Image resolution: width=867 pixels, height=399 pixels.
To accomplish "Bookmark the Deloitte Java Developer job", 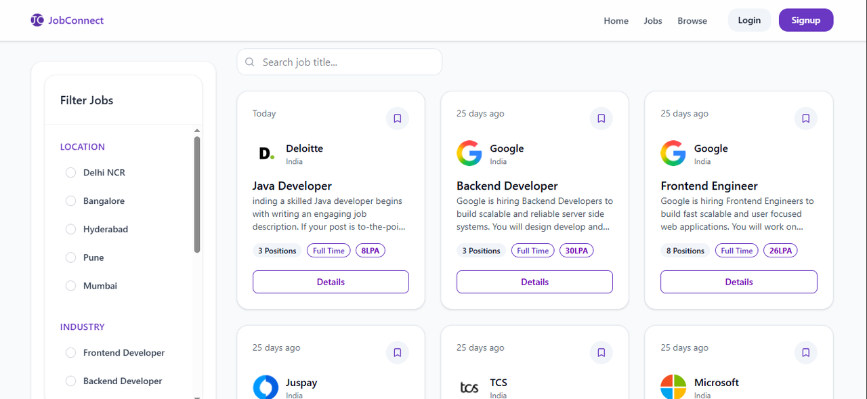I will click(x=398, y=119).
